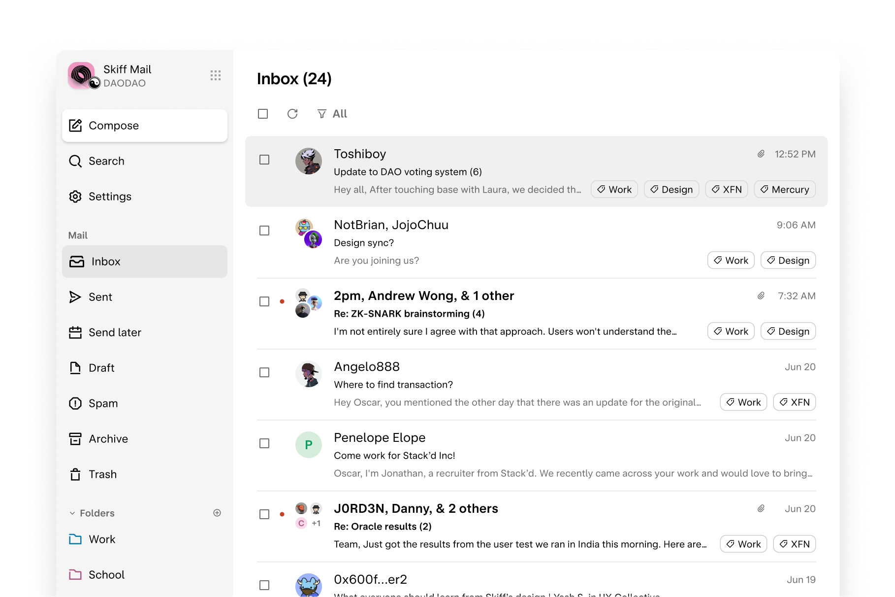Click Work label on Toshiboy email
The width and height of the screenshot is (895, 597).
click(614, 190)
